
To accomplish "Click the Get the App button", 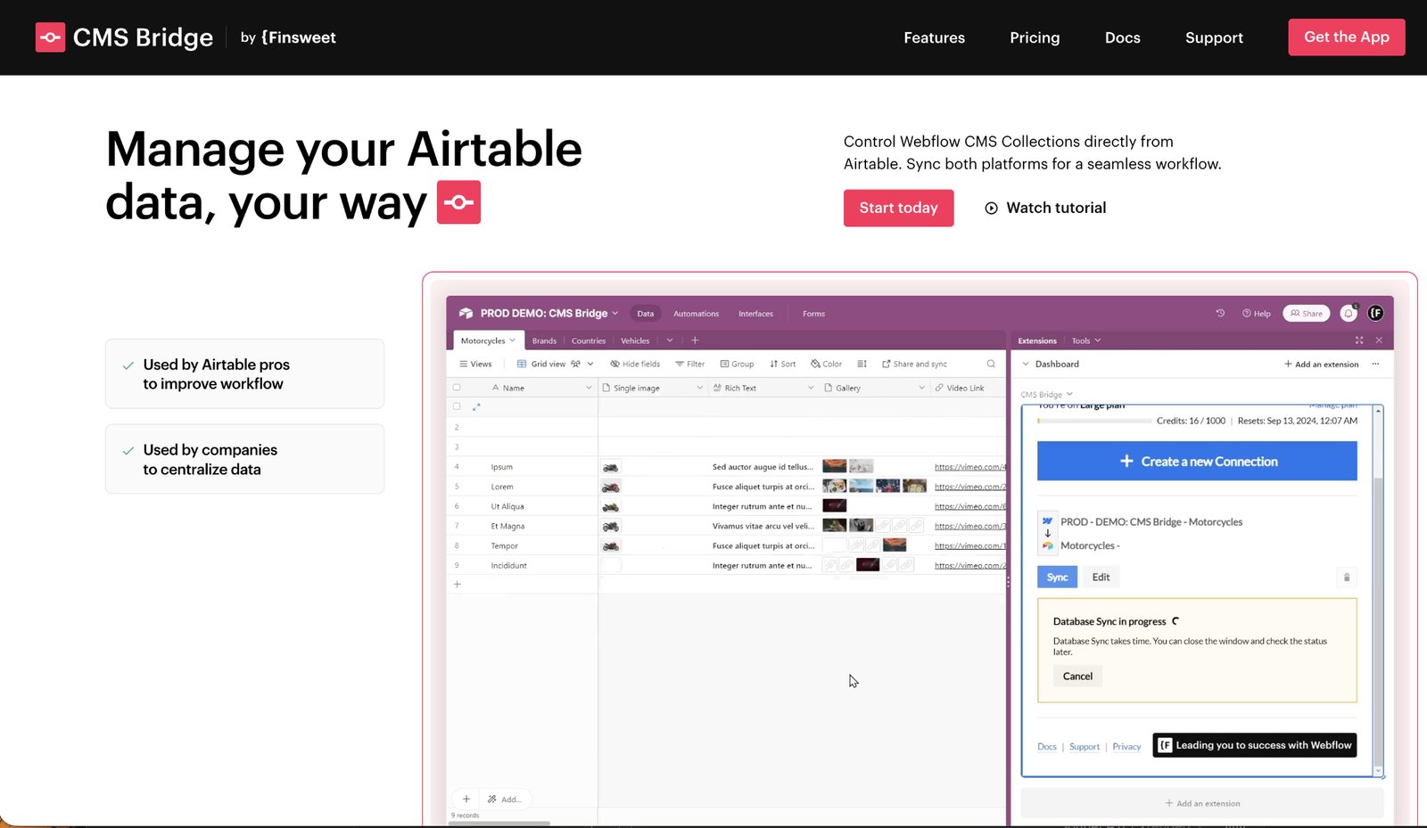I will tap(1346, 37).
